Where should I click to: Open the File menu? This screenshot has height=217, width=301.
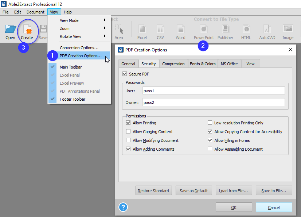(5, 12)
